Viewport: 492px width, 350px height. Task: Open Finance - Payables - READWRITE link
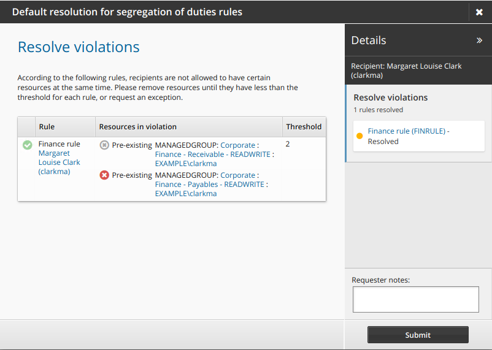click(209, 185)
